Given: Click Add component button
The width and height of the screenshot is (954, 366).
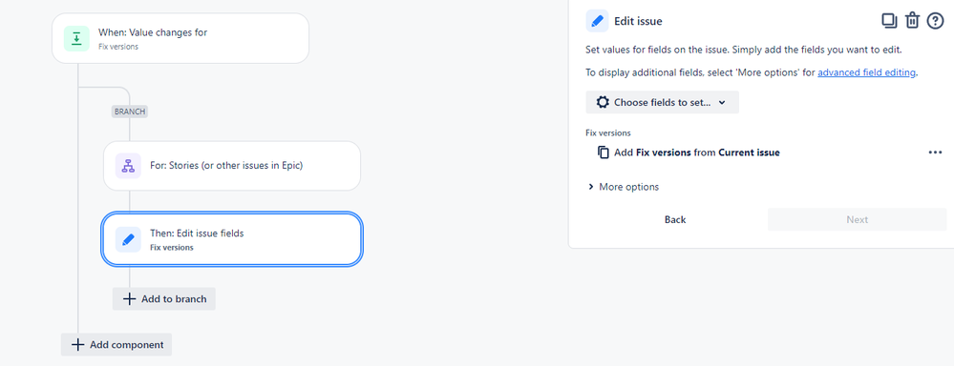Looking at the screenshot, I should [x=117, y=345].
